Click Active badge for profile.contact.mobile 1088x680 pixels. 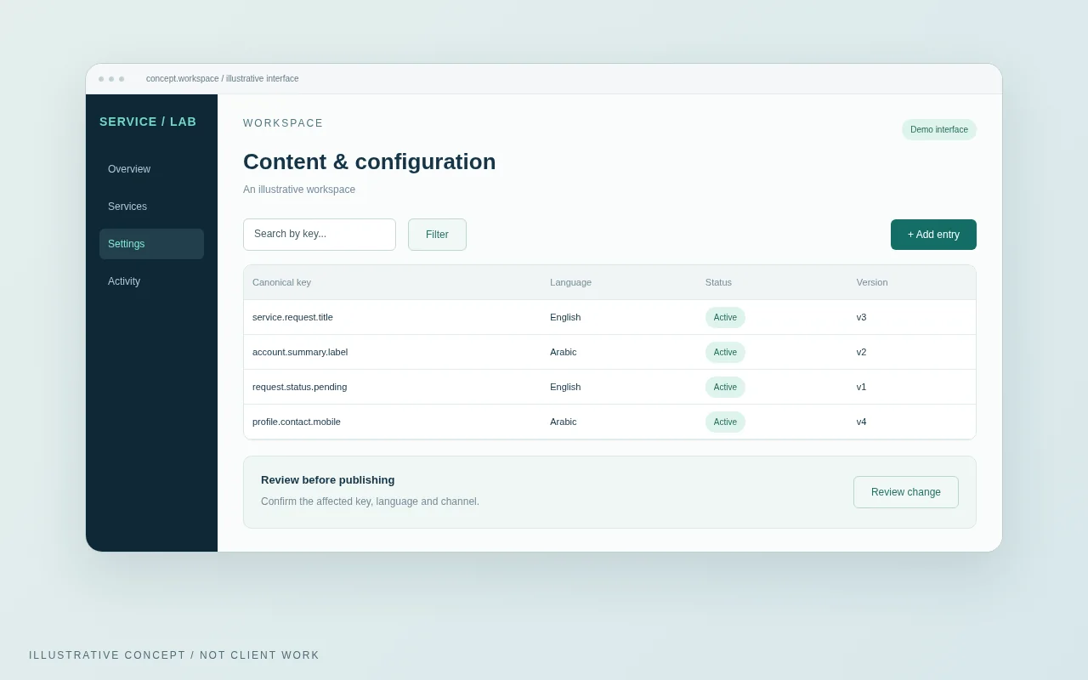click(x=725, y=422)
